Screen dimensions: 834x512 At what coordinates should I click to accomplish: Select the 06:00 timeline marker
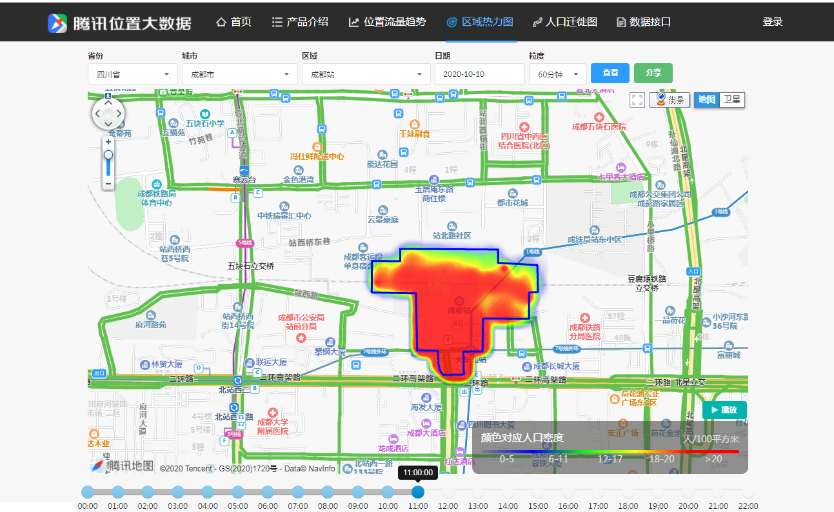268,492
